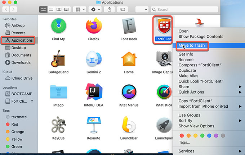Choose Move to Trash from context menu
The image size is (245, 155).
tap(191, 46)
